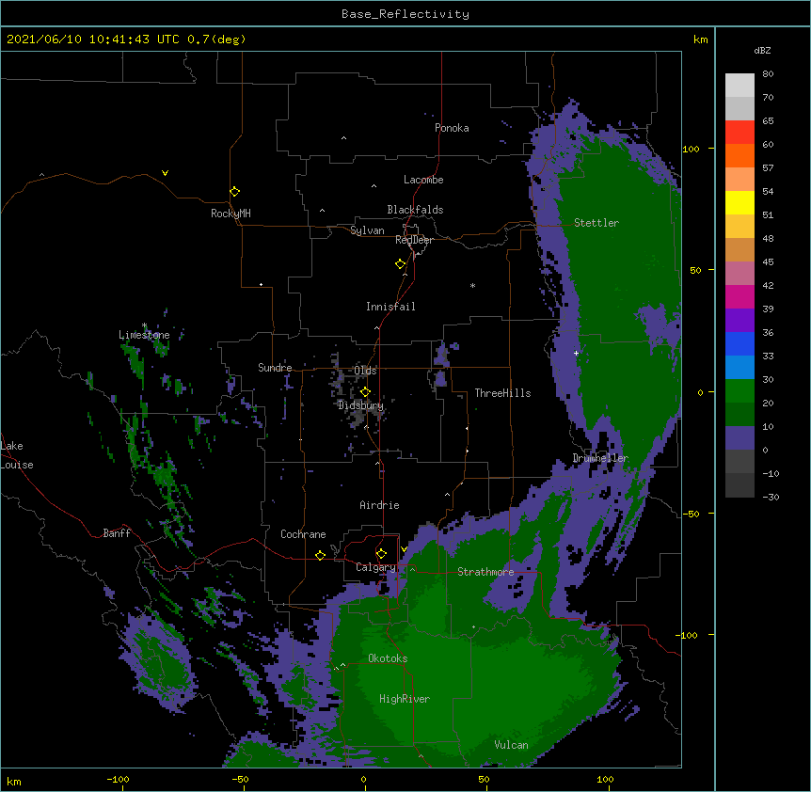Click the Didsbury town label
Viewport: 811px width, 792px height.
361,405
